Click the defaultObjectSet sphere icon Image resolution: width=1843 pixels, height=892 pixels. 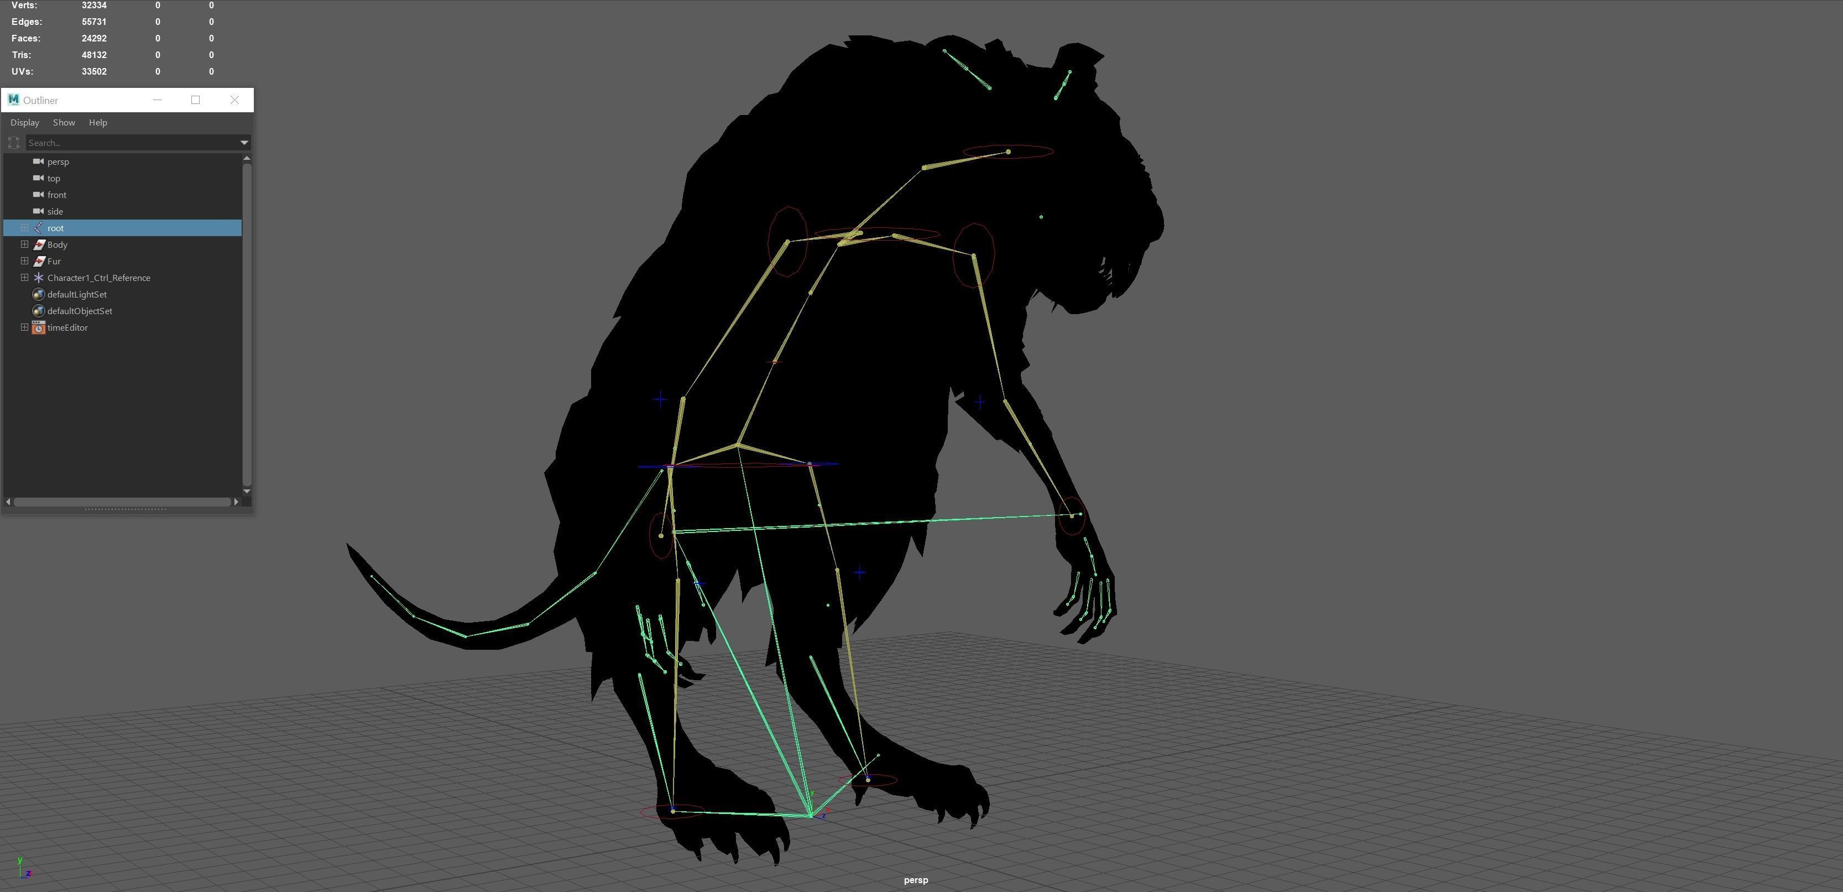coord(39,310)
